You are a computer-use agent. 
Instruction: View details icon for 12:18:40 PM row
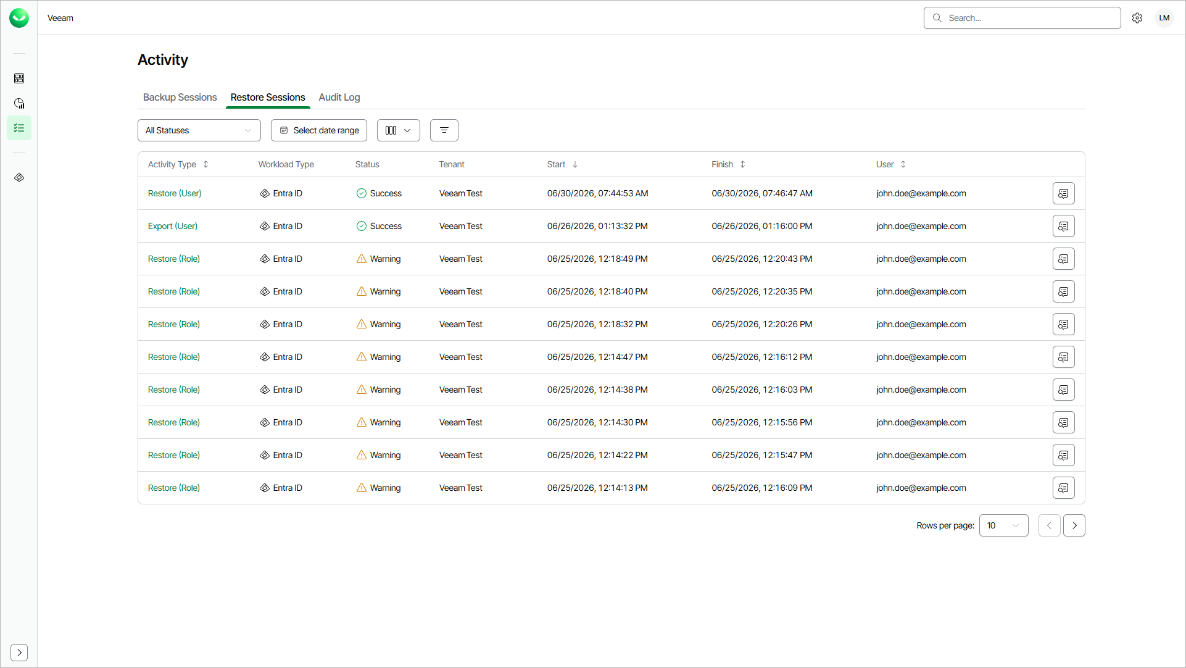(x=1063, y=291)
